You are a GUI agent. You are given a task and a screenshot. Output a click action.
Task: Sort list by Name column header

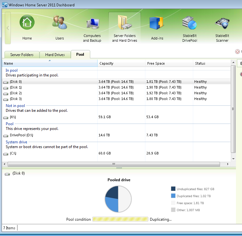(50, 63)
